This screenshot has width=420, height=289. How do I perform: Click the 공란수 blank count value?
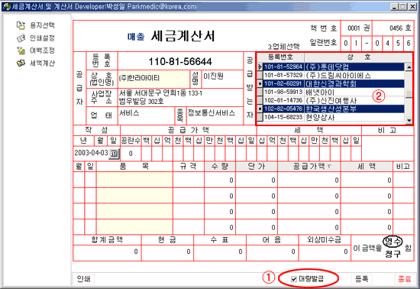point(131,154)
